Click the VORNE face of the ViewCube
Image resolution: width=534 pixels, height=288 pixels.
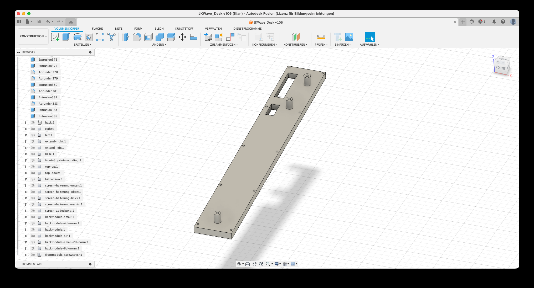(500, 68)
